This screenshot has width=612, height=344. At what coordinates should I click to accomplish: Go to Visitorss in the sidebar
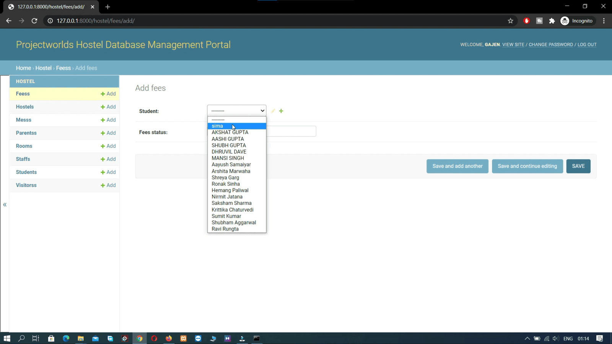click(x=26, y=185)
